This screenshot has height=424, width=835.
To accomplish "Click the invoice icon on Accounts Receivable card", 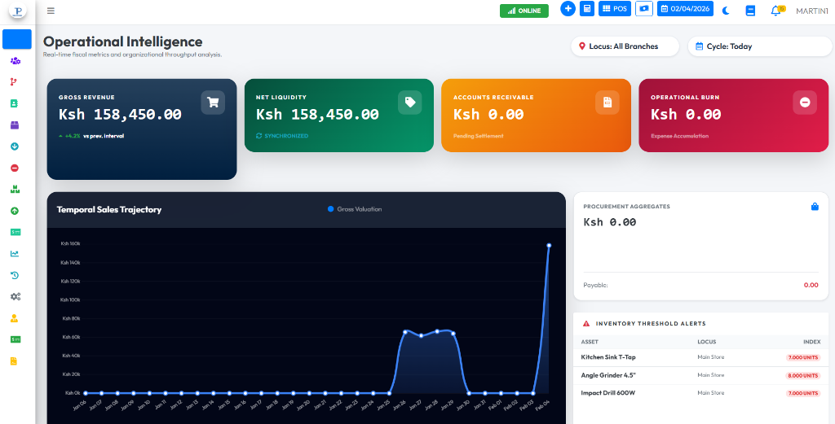I will point(607,103).
